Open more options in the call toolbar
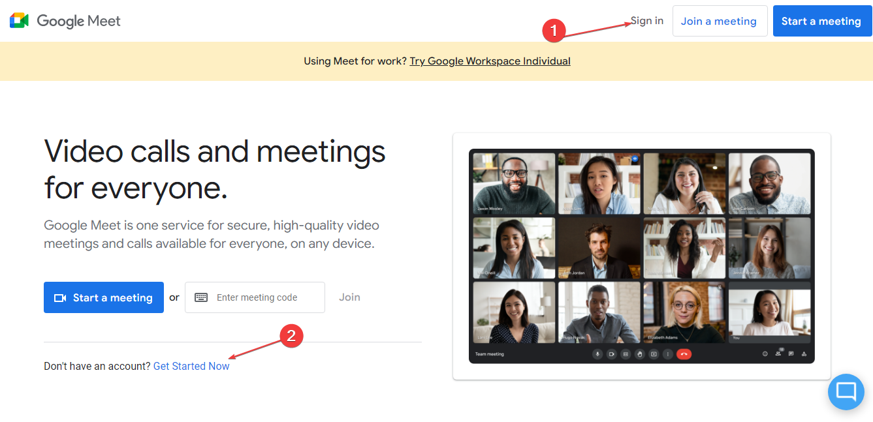The height and width of the screenshot is (422, 873). (668, 354)
